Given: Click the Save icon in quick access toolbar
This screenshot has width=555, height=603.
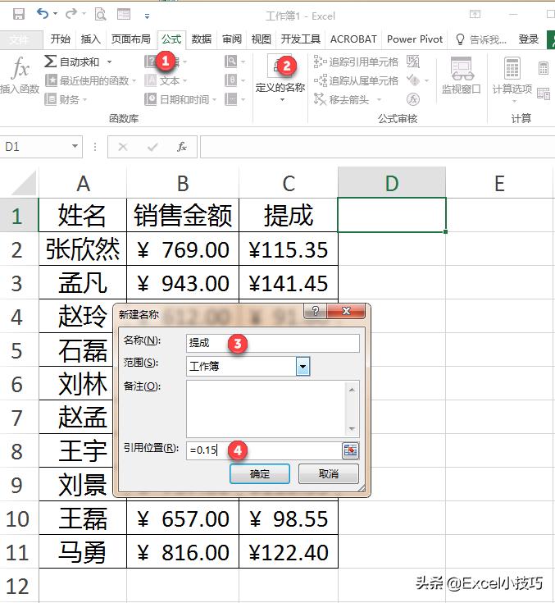Looking at the screenshot, I should pyautogui.click(x=18, y=15).
